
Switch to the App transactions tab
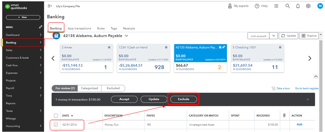(79, 28)
